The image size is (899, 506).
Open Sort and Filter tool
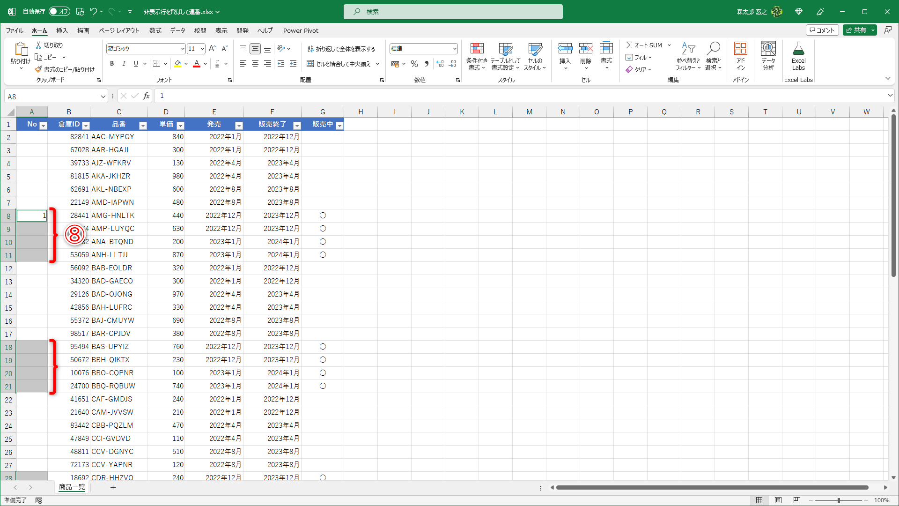[688, 56]
